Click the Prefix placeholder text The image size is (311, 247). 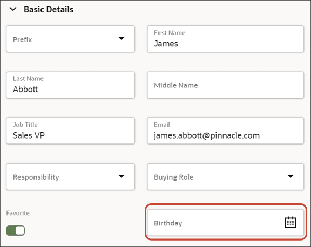coord(23,39)
